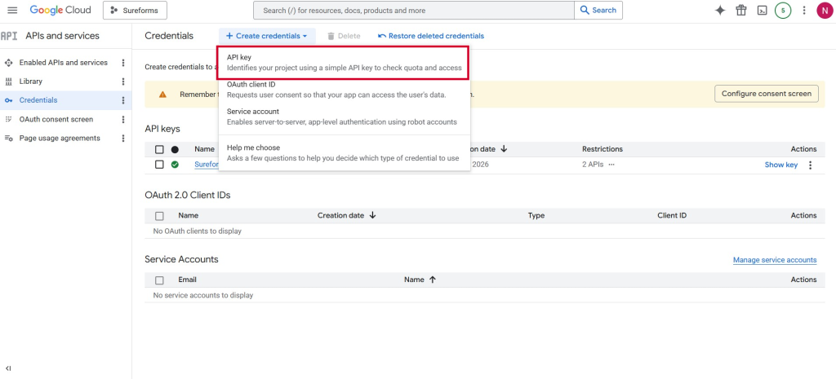
Task: Click the Search button
Action: 598,10
